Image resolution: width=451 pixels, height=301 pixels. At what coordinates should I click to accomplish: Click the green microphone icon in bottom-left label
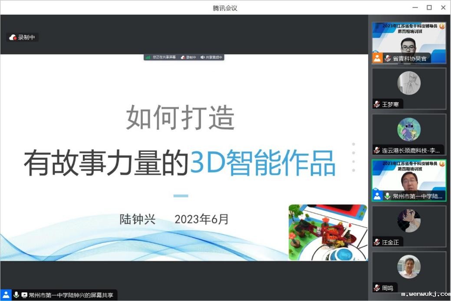pyautogui.click(x=16, y=295)
